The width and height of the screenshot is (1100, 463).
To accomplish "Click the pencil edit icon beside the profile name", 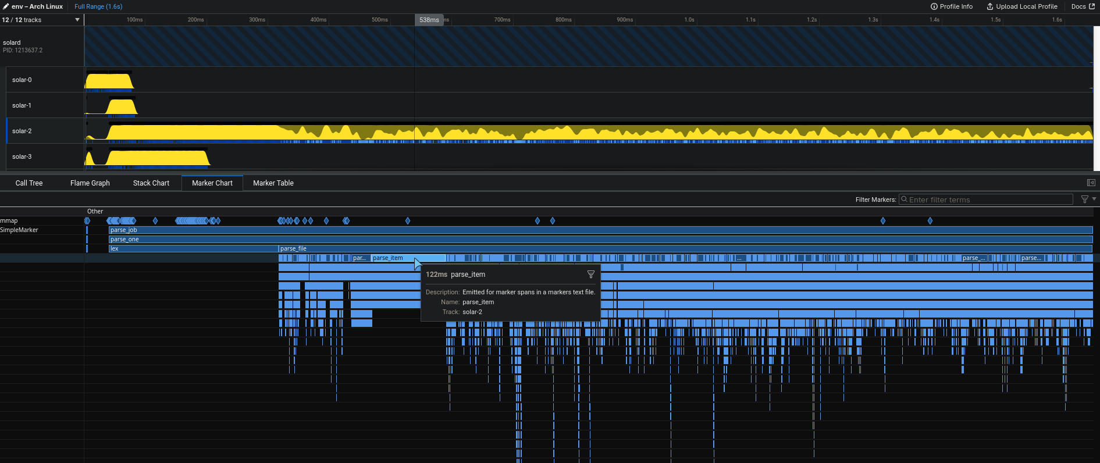I will 5,6.
